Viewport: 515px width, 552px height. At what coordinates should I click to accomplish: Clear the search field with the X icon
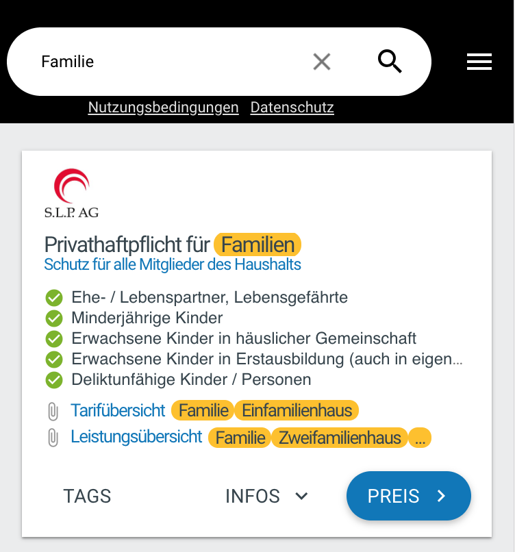coord(322,62)
